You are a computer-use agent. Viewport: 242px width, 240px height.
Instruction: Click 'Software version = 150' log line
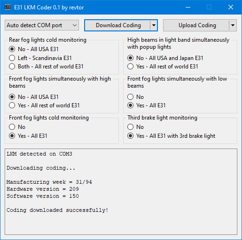click(x=43, y=196)
